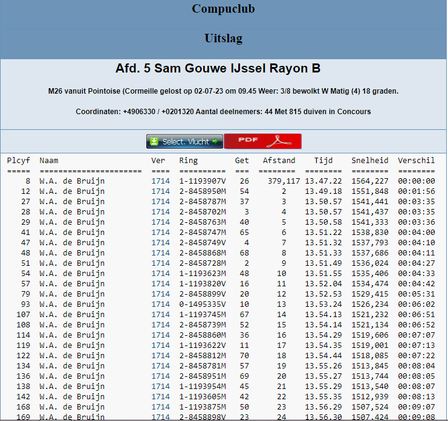This screenshot has width=448, height=421.
Task: Open Ver link 1714 in row with ring 2-8458749V
Action: coord(160,243)
